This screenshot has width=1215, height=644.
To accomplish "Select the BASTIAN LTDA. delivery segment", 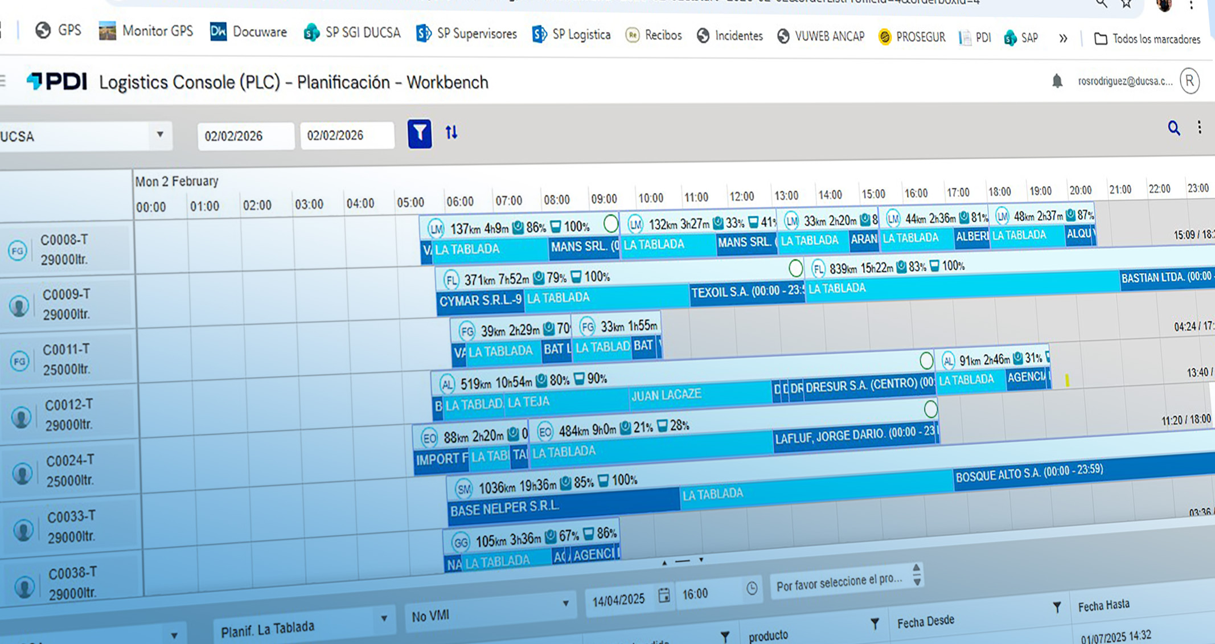I will pyautogui.click(x=1167, y=277).
